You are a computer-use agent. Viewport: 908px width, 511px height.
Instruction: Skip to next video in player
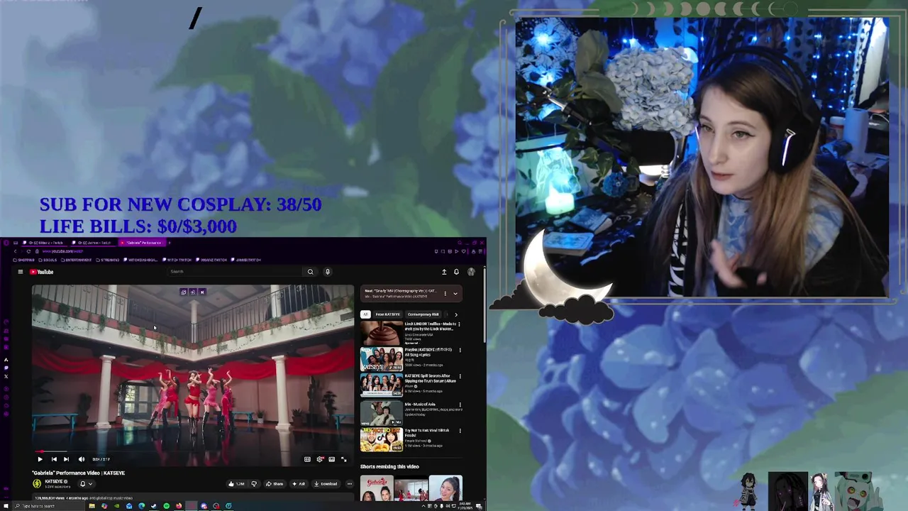point(66,459)
